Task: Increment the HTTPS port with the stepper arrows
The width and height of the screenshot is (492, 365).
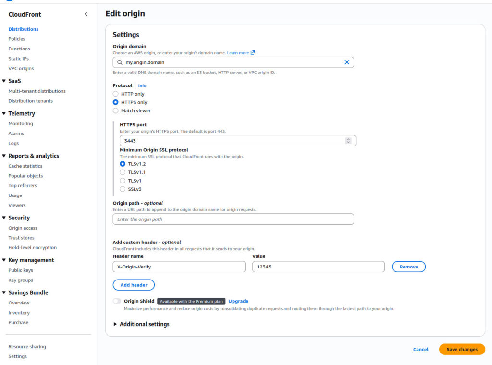Action: pos(349,139)
